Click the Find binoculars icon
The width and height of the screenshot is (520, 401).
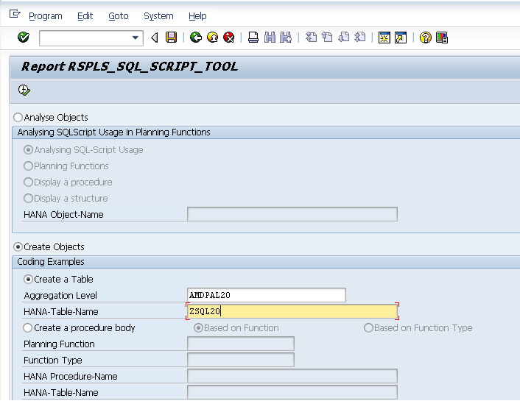click(270, 38)
